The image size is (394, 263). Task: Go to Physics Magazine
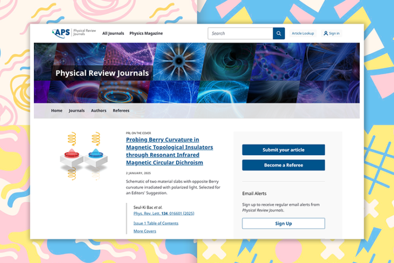pos(146,33)
